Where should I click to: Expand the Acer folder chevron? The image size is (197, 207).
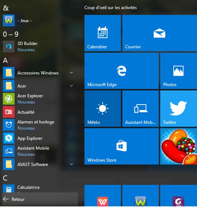[71, 86]
